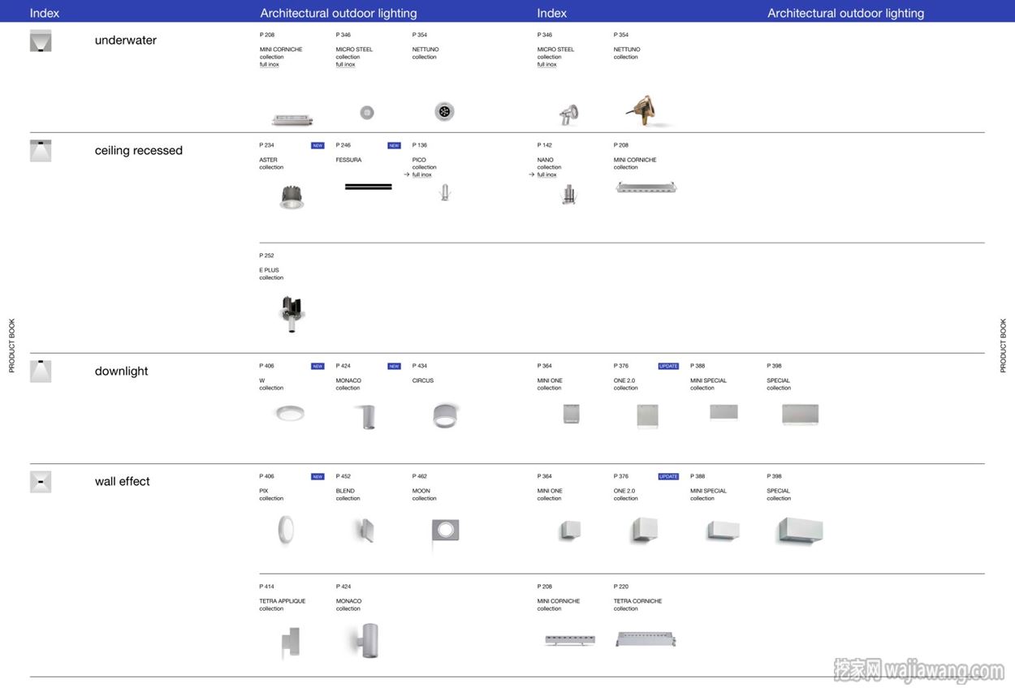Select the MONACO downlight product image
This screenshot has width=1015, height=692.
366,416
